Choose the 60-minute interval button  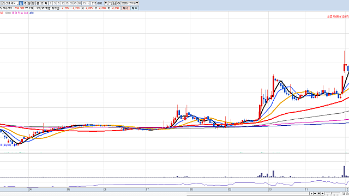point(79,3)
